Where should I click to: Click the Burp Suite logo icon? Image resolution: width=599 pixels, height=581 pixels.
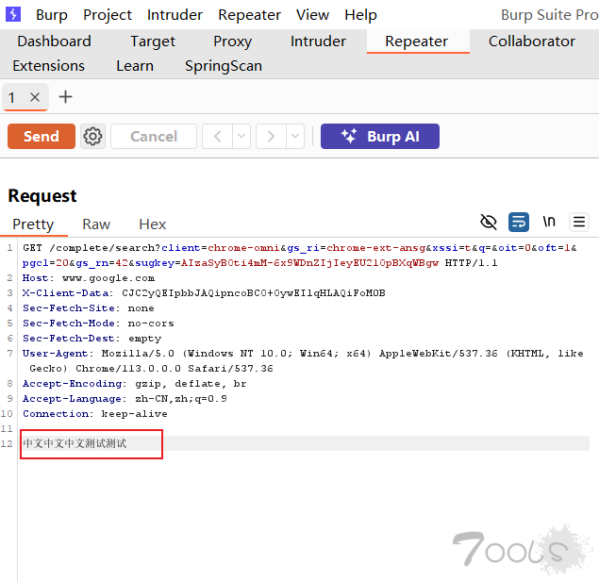click(x=14, y=14)
